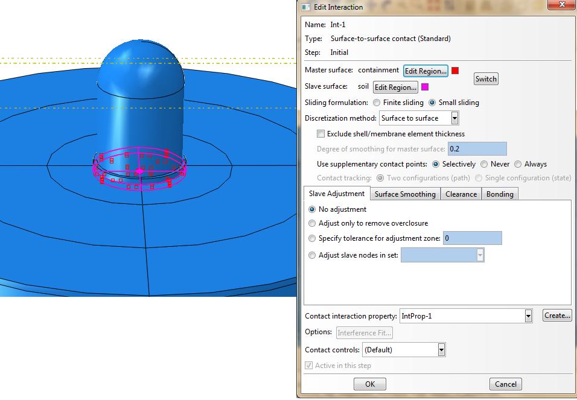
Task: Click the Name value Int-1
Action: click(338, 25)
